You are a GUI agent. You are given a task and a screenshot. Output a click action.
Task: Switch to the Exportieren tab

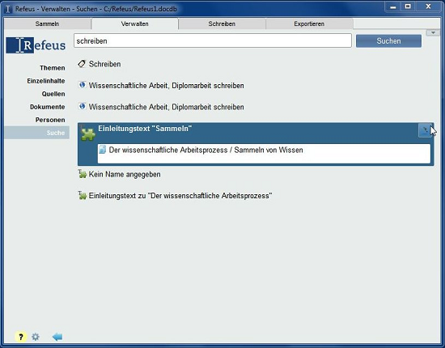309,23
